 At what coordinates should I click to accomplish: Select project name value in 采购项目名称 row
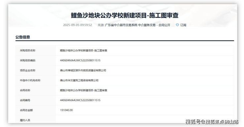click(x=83, y=50)
